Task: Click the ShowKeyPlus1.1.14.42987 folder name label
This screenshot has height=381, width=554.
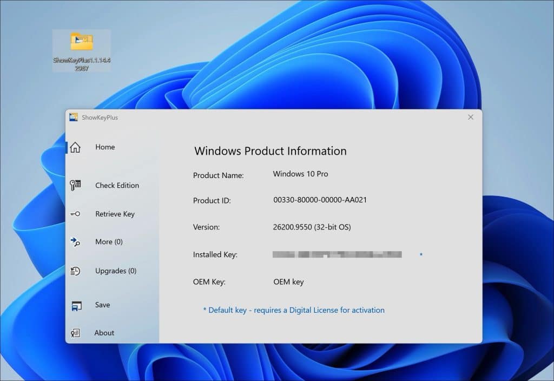Action: click(82, 64)
